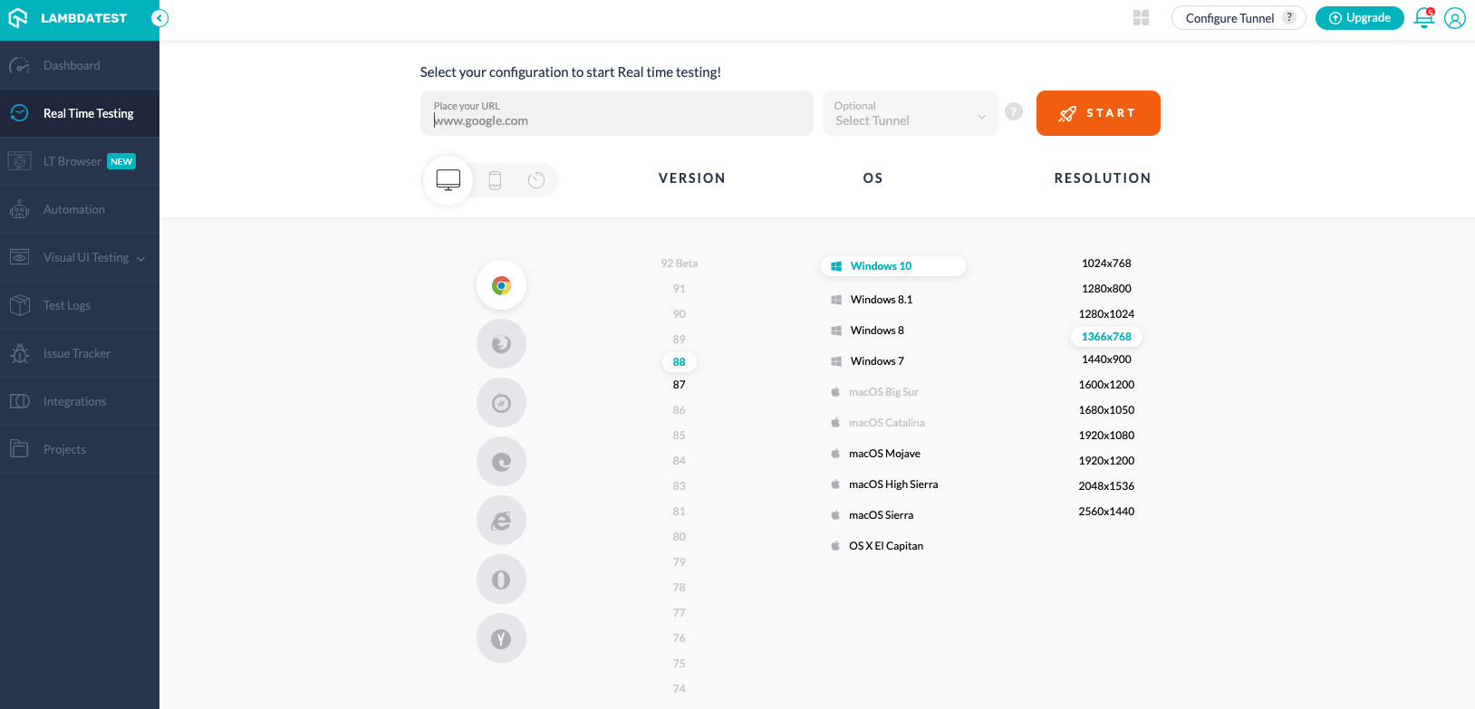The height and width of the screenshot is (709, 1475).
Task: Click the LambdaTest logo
Action: 68,18
